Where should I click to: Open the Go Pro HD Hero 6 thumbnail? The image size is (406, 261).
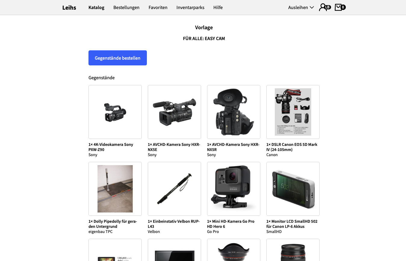coord(234,189)
